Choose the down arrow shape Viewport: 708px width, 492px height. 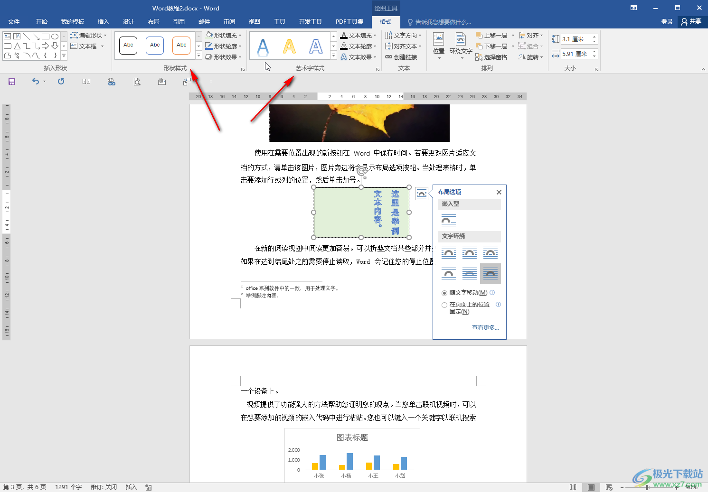55,46
